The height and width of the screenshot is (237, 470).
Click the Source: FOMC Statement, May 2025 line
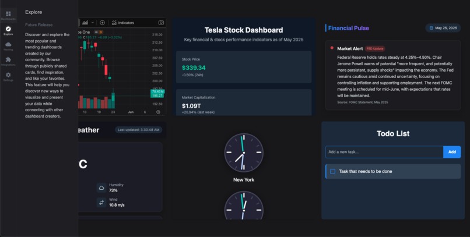coord(362,102)
